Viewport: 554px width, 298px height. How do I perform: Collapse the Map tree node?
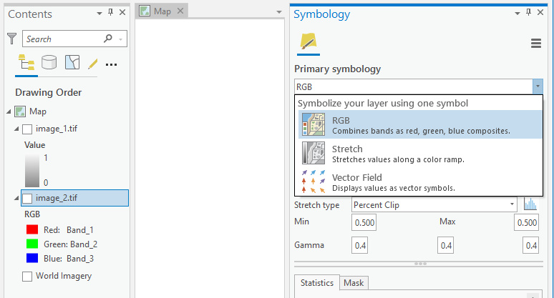point(9,111)
